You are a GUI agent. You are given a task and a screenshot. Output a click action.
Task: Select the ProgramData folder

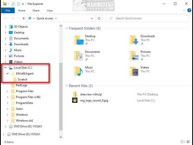[x=25, y=103]
